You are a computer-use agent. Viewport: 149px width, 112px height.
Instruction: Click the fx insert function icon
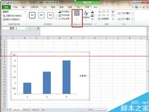[38, 28]
